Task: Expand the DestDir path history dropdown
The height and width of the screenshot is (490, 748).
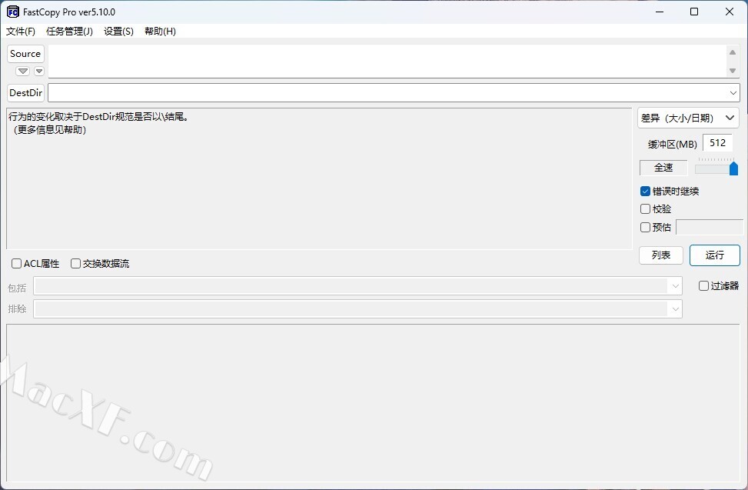Action: 733,92
